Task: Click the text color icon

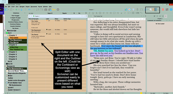Action: 121,13
